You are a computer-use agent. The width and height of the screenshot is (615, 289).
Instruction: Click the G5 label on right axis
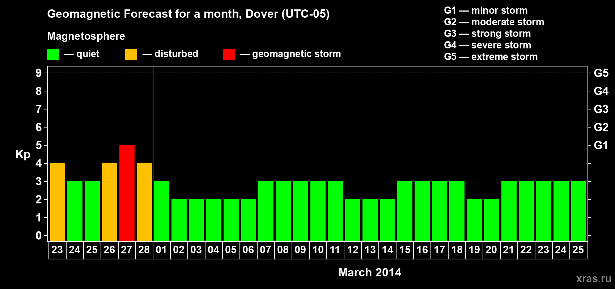tap(601, 73)
